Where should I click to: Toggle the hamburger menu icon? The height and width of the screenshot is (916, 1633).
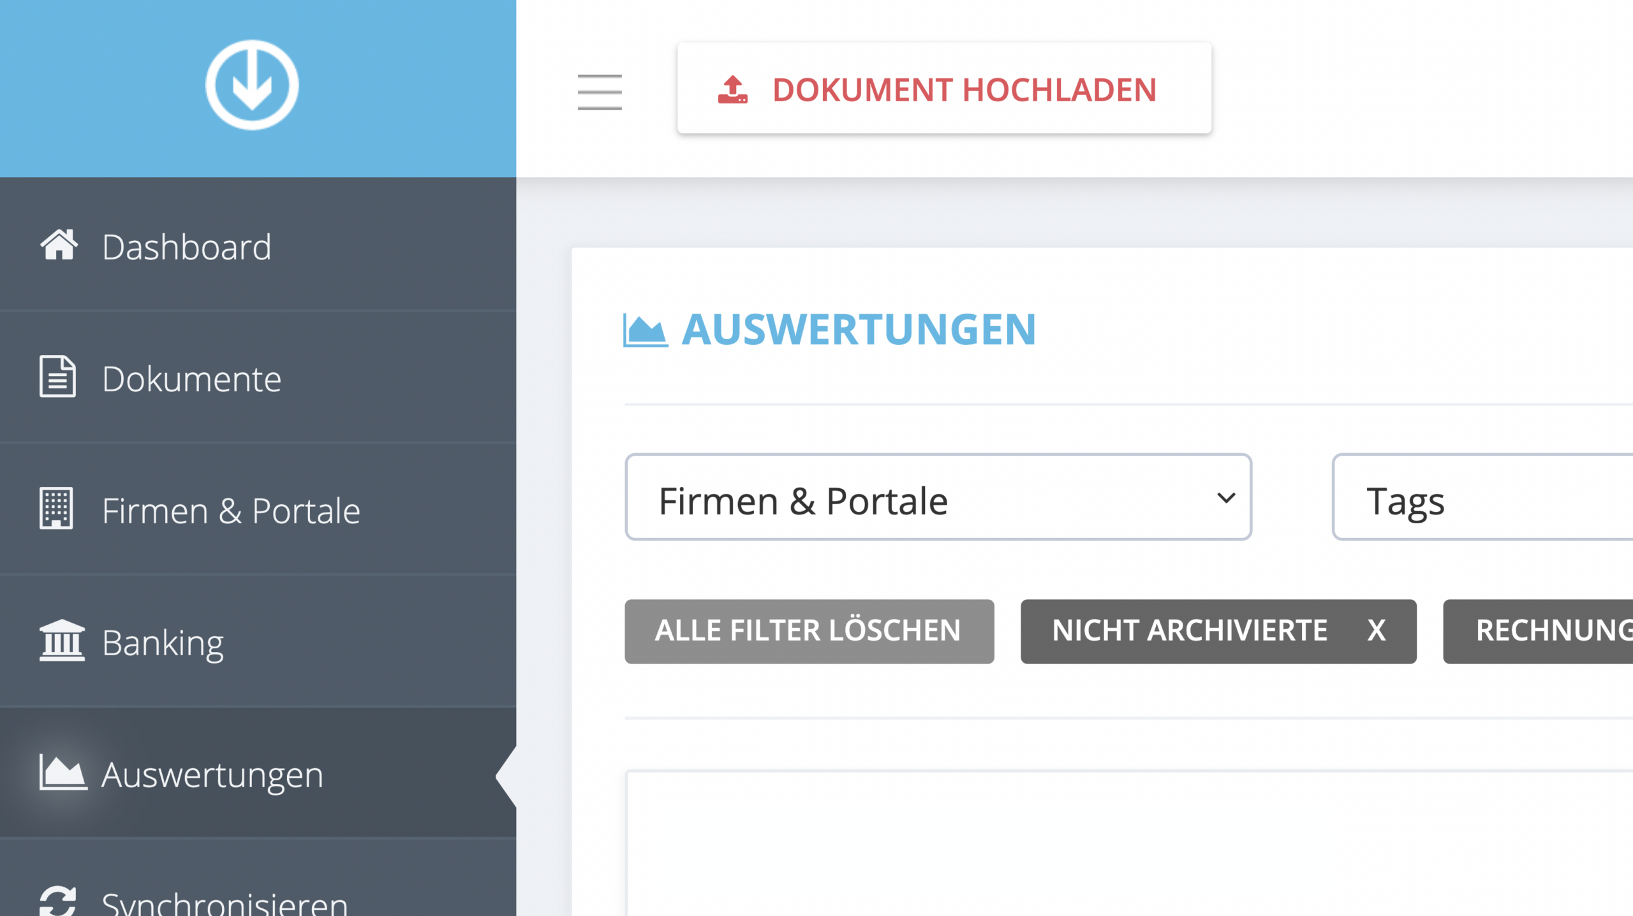[x=600, y=92]
